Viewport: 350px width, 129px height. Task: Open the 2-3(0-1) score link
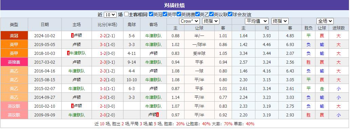(108, 62)
